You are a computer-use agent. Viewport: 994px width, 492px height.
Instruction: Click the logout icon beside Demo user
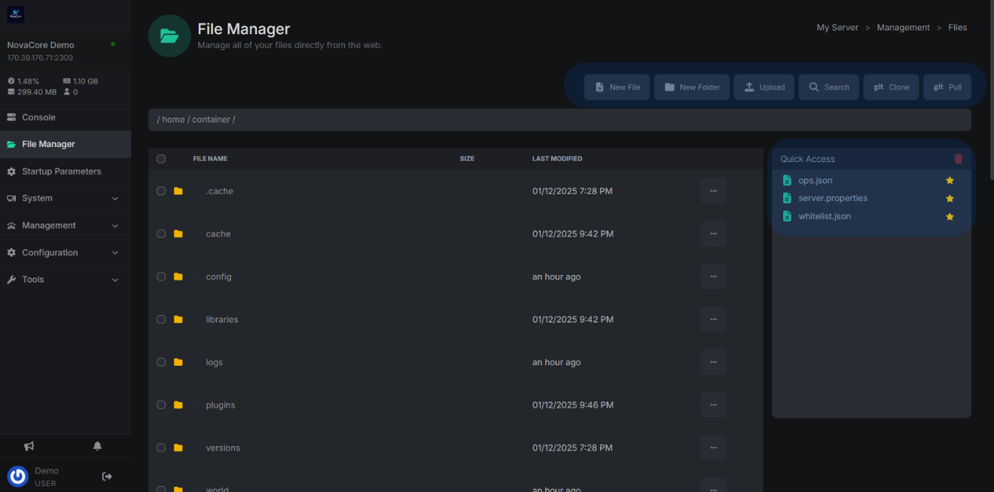tap(107, 476)
